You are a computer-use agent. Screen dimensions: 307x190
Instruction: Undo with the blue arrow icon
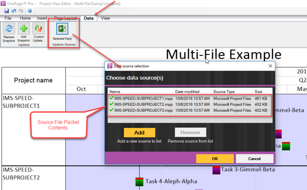14,11
